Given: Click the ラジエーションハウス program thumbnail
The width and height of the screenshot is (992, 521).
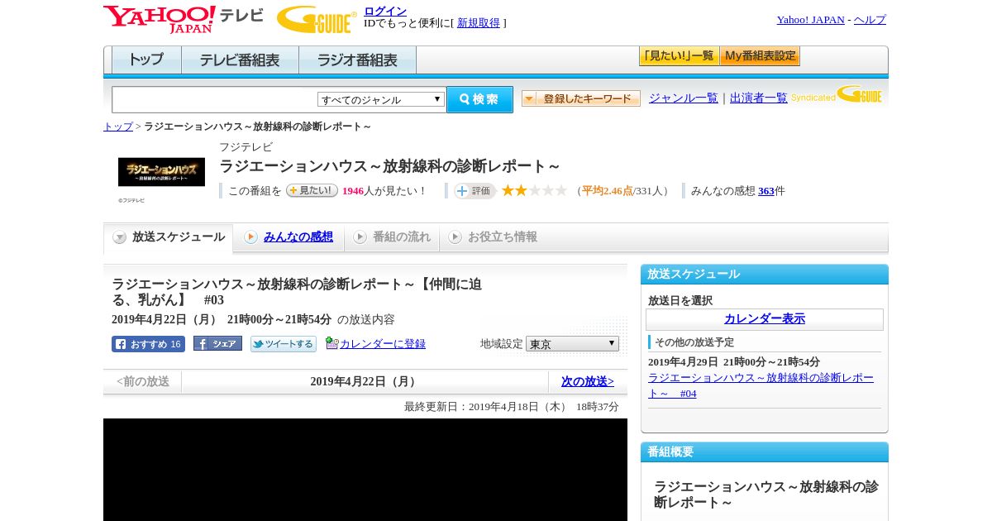Looking at the screenshot, I should [161, 172].
